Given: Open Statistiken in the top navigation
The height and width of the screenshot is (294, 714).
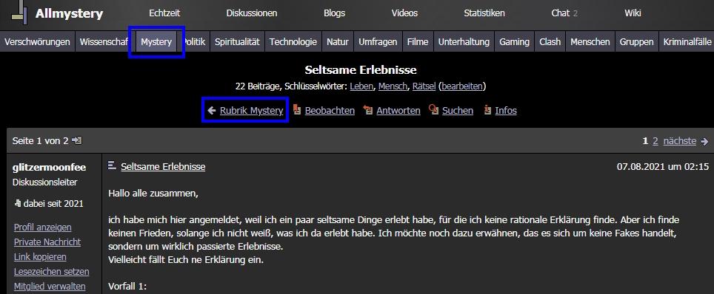Looking at the screenshot, I should [x=484, y=13].
